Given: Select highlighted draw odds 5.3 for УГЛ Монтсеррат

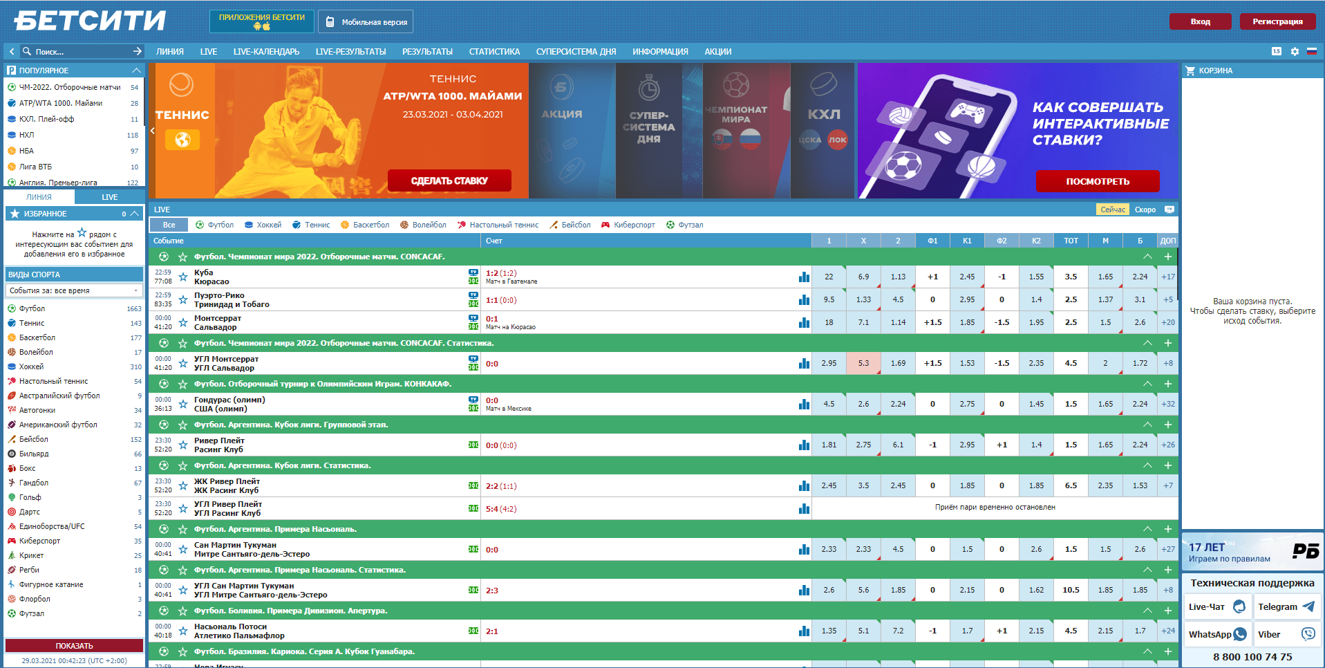Looking at the screenshot, I should click(x=863, y=363).
